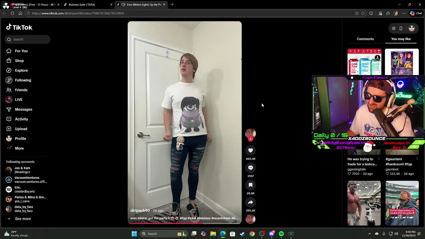This screenshot has width=425, height=239.
Task: Click the TikTok logo
Action: coord(19,27)
